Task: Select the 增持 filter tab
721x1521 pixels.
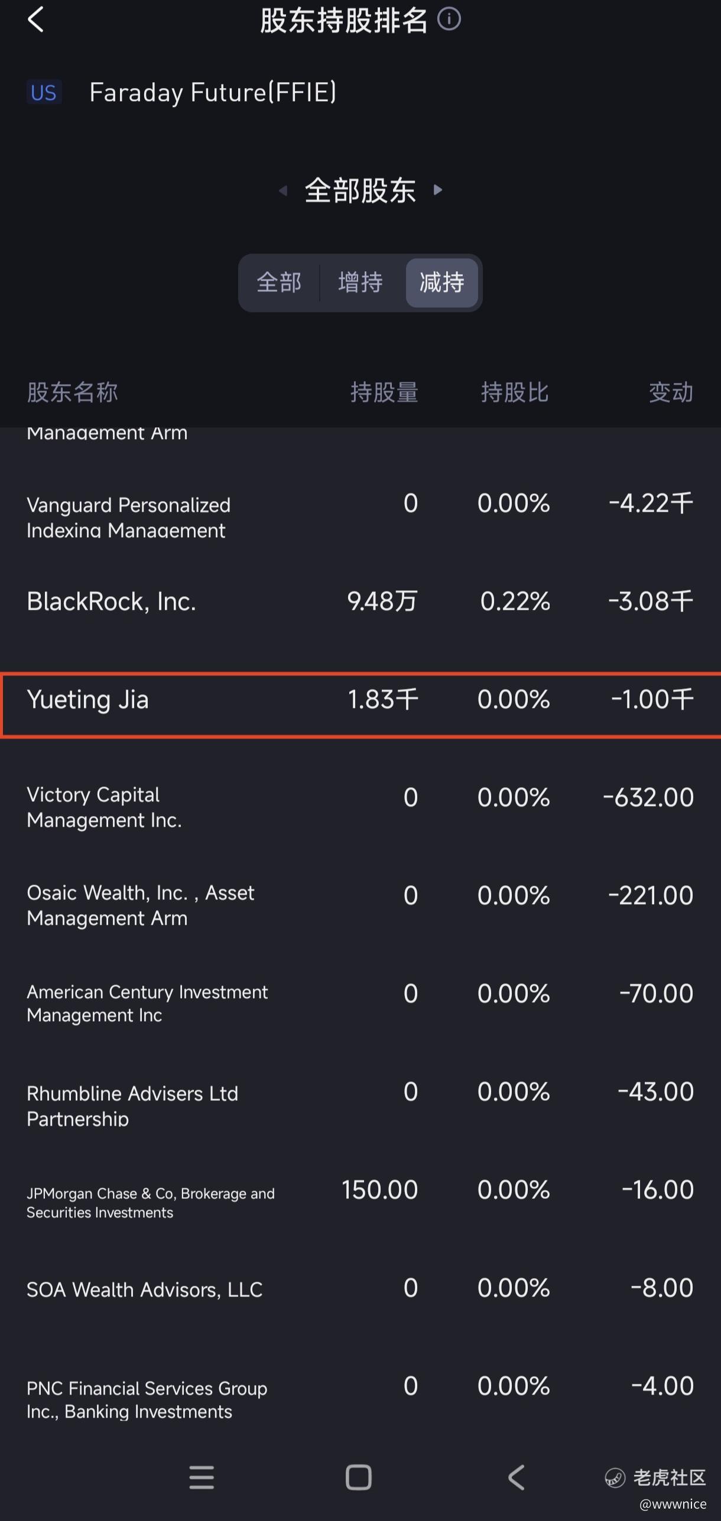Action: tap(360, 282)
